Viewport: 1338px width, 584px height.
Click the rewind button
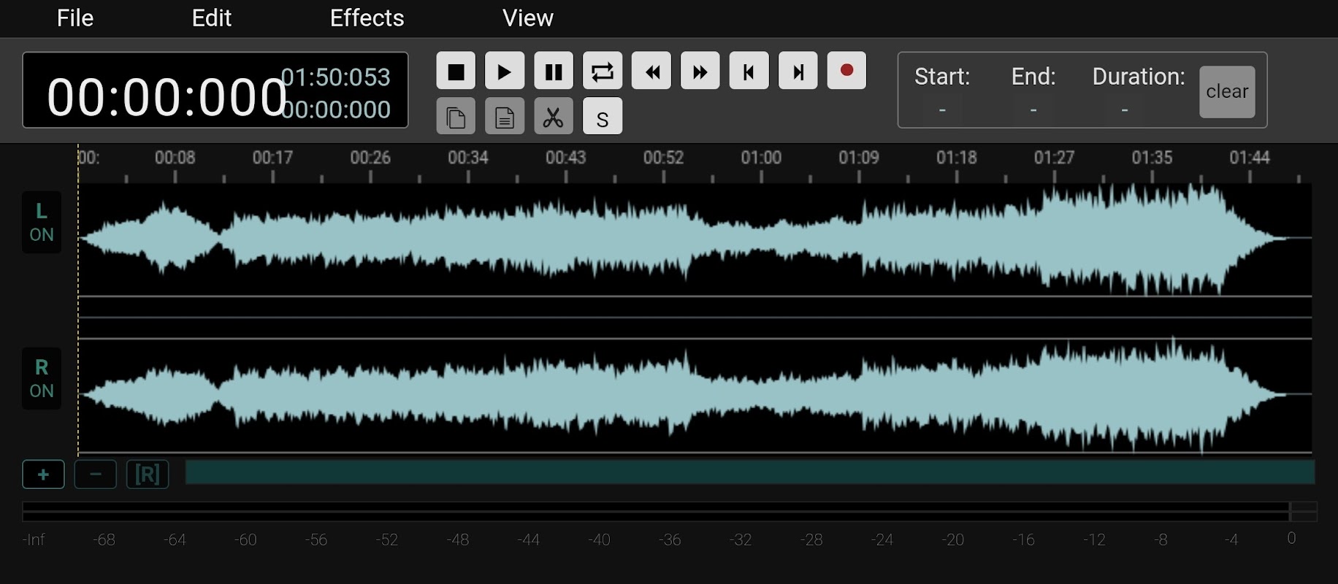point(651,72)
